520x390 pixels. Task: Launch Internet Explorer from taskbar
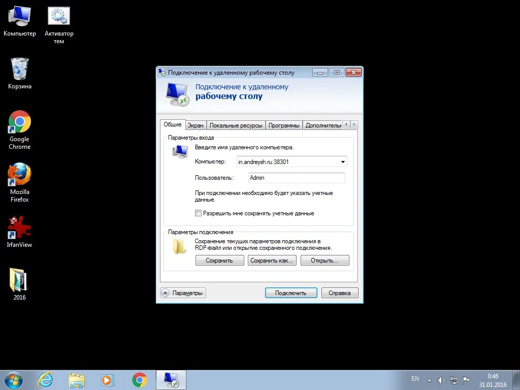(45, 380)
